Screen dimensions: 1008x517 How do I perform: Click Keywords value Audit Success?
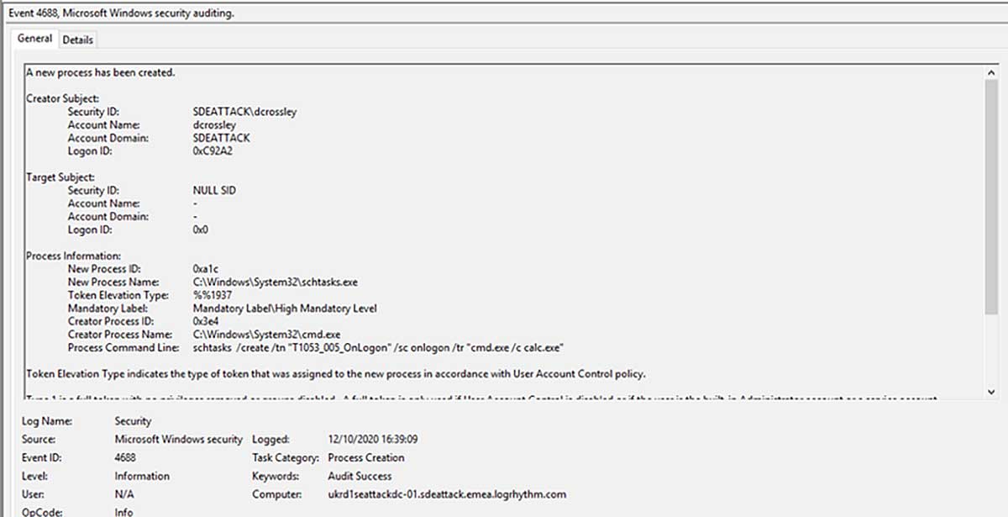tap(360, 476)
